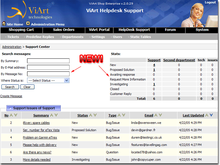This screenshot has height=165, width=220.
Task: Sort Status column descending arrow
Action: point(95,115)
